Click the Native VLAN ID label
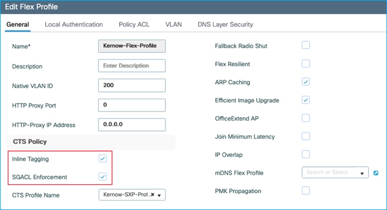Image resolution: width=387 pixels, height=210 pixels. click(x=32, y=86)
